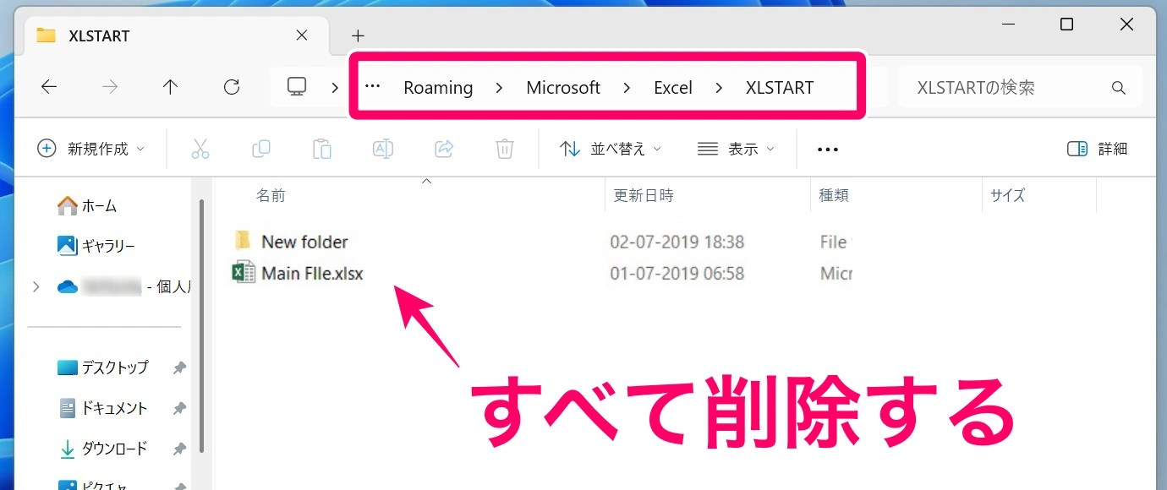Click the date 02-07-2019 18:38
1167x490 pixels.
(x=677, y=242)
